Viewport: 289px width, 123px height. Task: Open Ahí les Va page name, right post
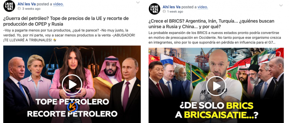(172, 7)
